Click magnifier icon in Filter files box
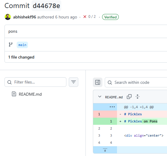The height and width of the screenshot is (156, 167). [10, 82]
